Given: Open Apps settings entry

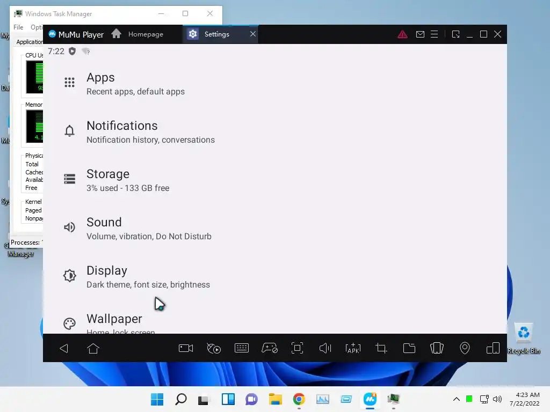Looking at the screenshot, I should (274, 84).
